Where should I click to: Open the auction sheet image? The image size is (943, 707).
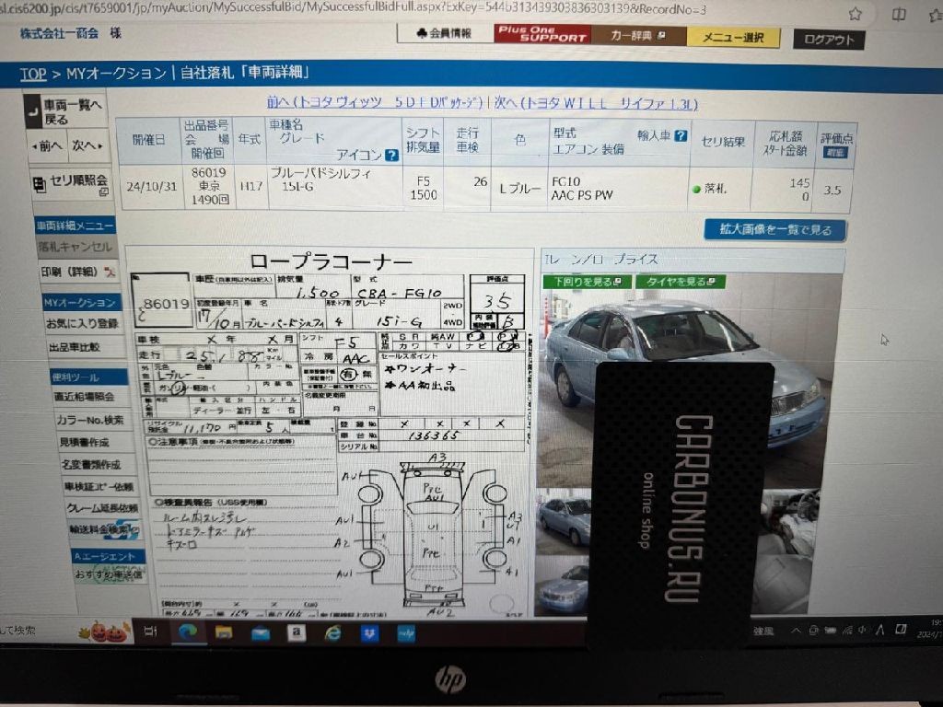(330, 433)
